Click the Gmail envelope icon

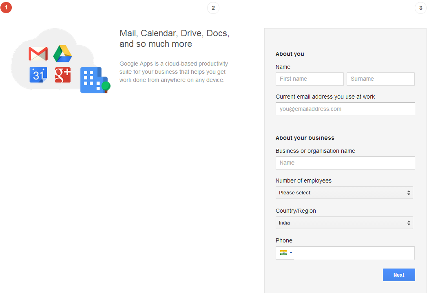38,53
